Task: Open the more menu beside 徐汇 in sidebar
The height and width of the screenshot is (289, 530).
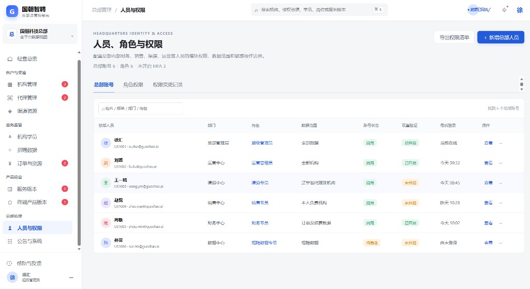Action: click(x=71, y=278)
